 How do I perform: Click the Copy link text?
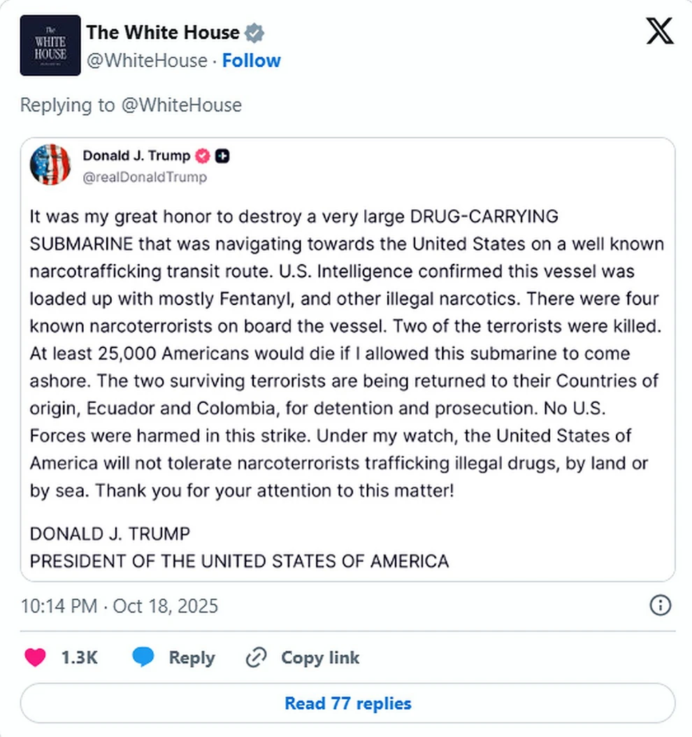[x=320, y=657]
